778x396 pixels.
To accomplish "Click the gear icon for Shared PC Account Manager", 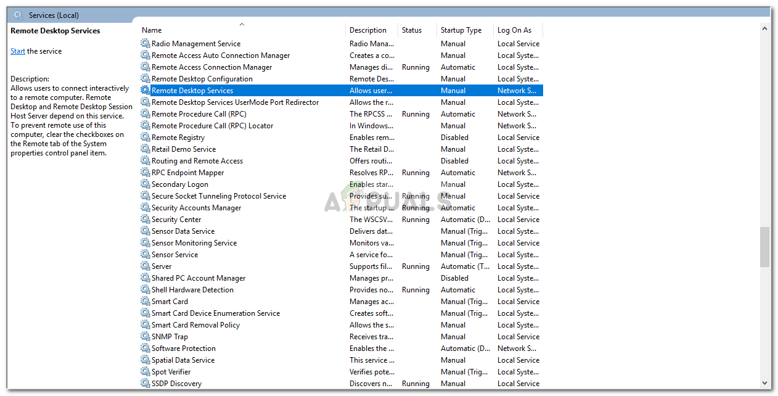I will [x=145, y=278].
